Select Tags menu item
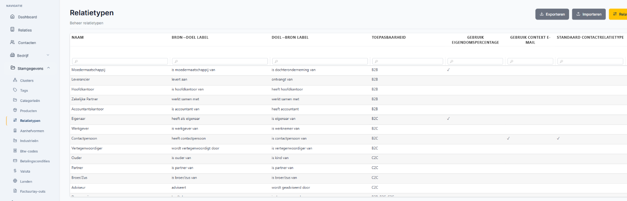627x201 pixels. (x=24, y=91)
